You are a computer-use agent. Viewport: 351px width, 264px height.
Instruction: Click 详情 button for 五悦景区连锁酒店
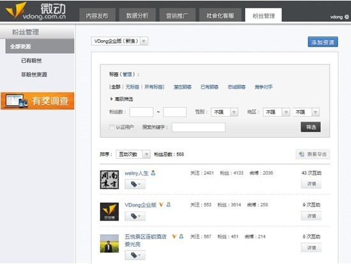tap(311, 247)
